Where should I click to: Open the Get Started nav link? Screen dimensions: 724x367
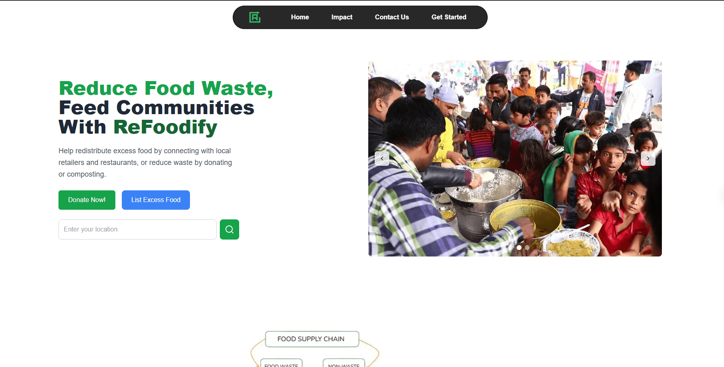pyautogui.click(x=449, y=17)
